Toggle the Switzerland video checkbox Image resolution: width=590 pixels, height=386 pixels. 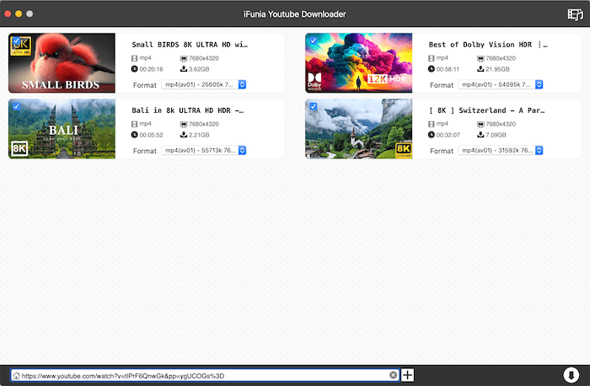point(313,106)
